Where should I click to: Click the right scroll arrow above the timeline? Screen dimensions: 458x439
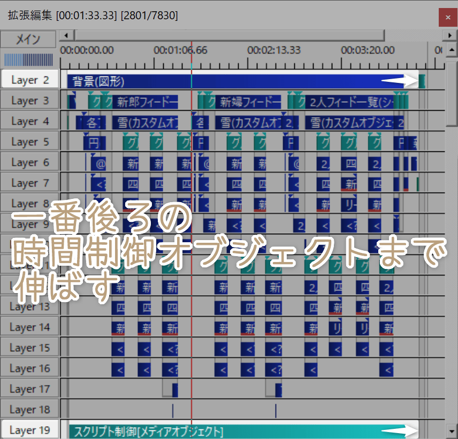(449, 35)
